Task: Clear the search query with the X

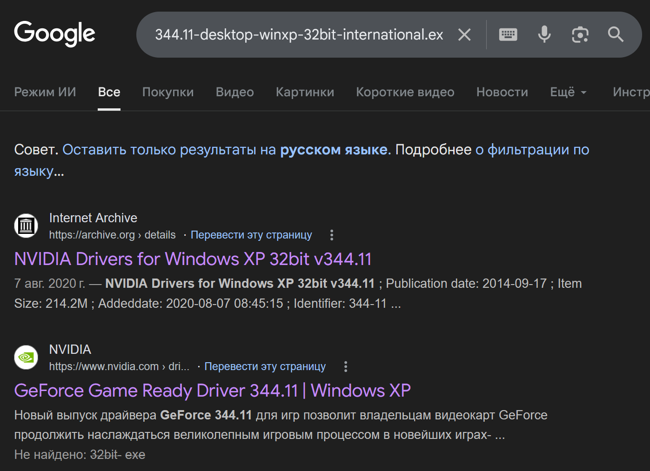Action: tap(464, 34)
